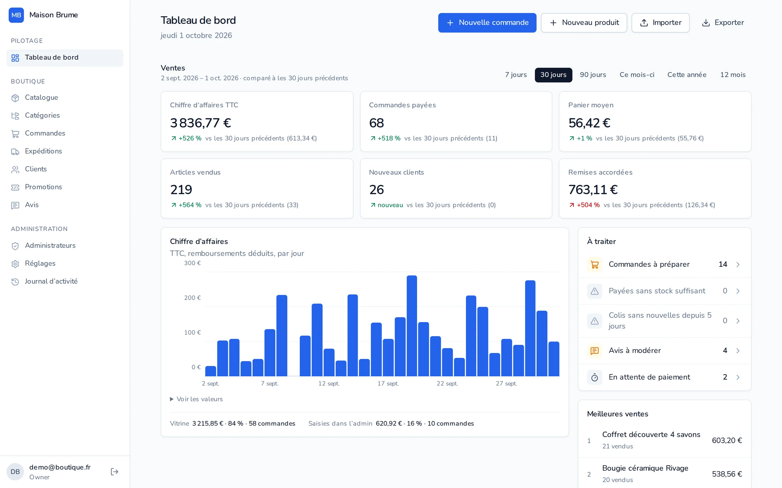The height and width of the screenshot is (488, 782).
Task: Select the 7 jours period
Action: [x=516, y=75]
